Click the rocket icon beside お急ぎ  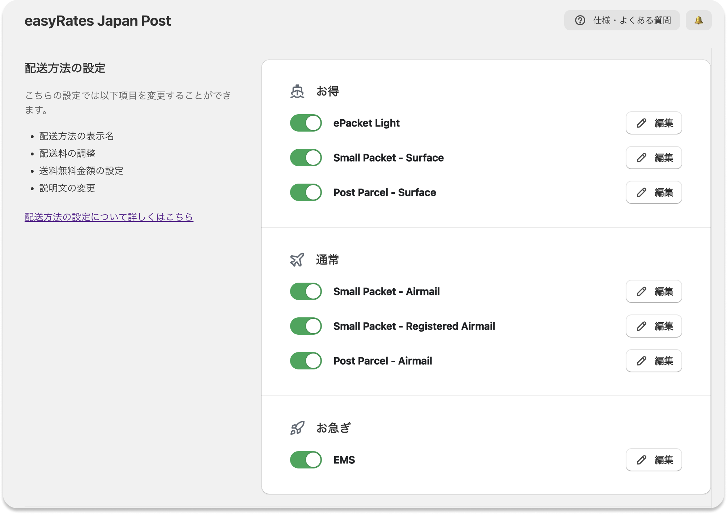click(297, 428)
